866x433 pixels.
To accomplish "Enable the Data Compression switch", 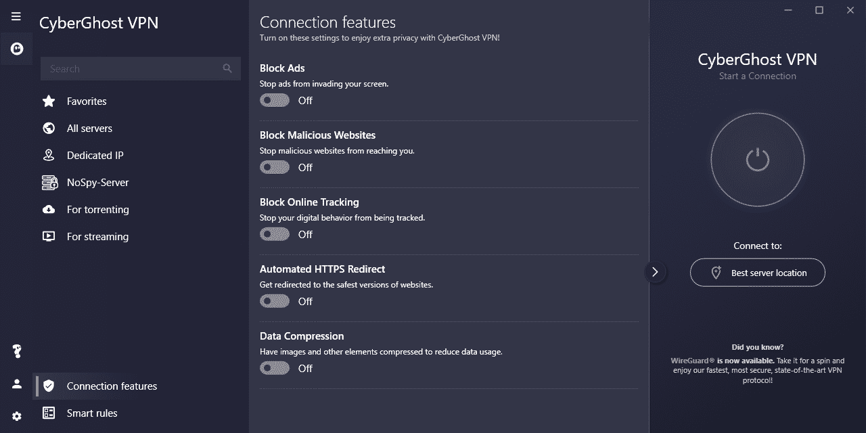I will click(x=274, y=367).
